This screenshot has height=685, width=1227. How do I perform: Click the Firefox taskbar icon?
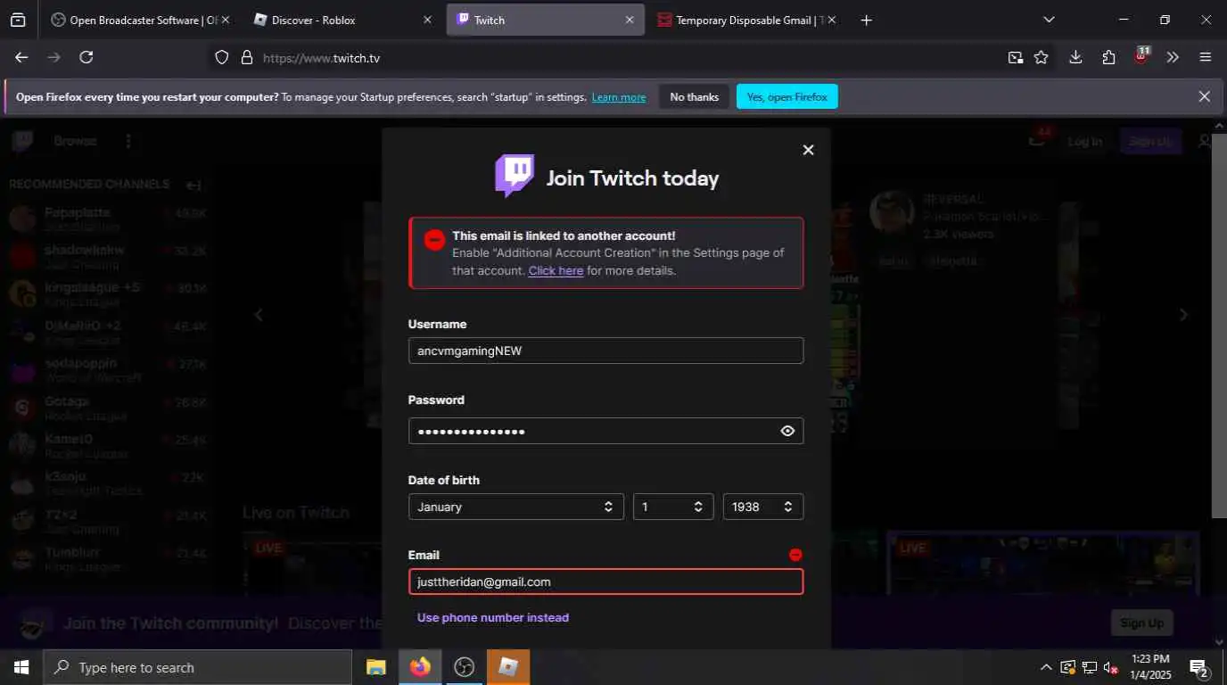tap(420, 667)
